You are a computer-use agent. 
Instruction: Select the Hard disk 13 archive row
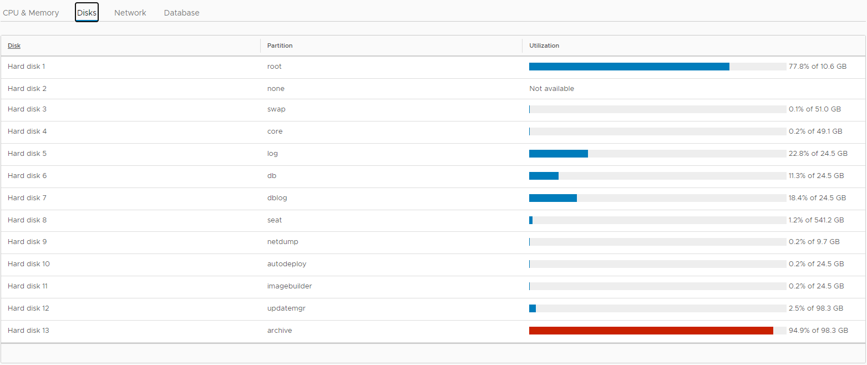click(x=28, y=330)
